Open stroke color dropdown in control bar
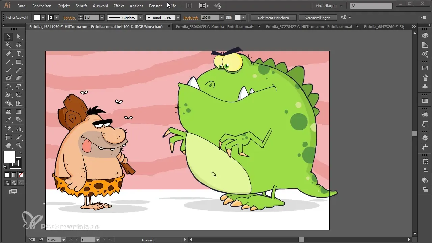This screenshot has width=432, height=243. pos(57,17)
